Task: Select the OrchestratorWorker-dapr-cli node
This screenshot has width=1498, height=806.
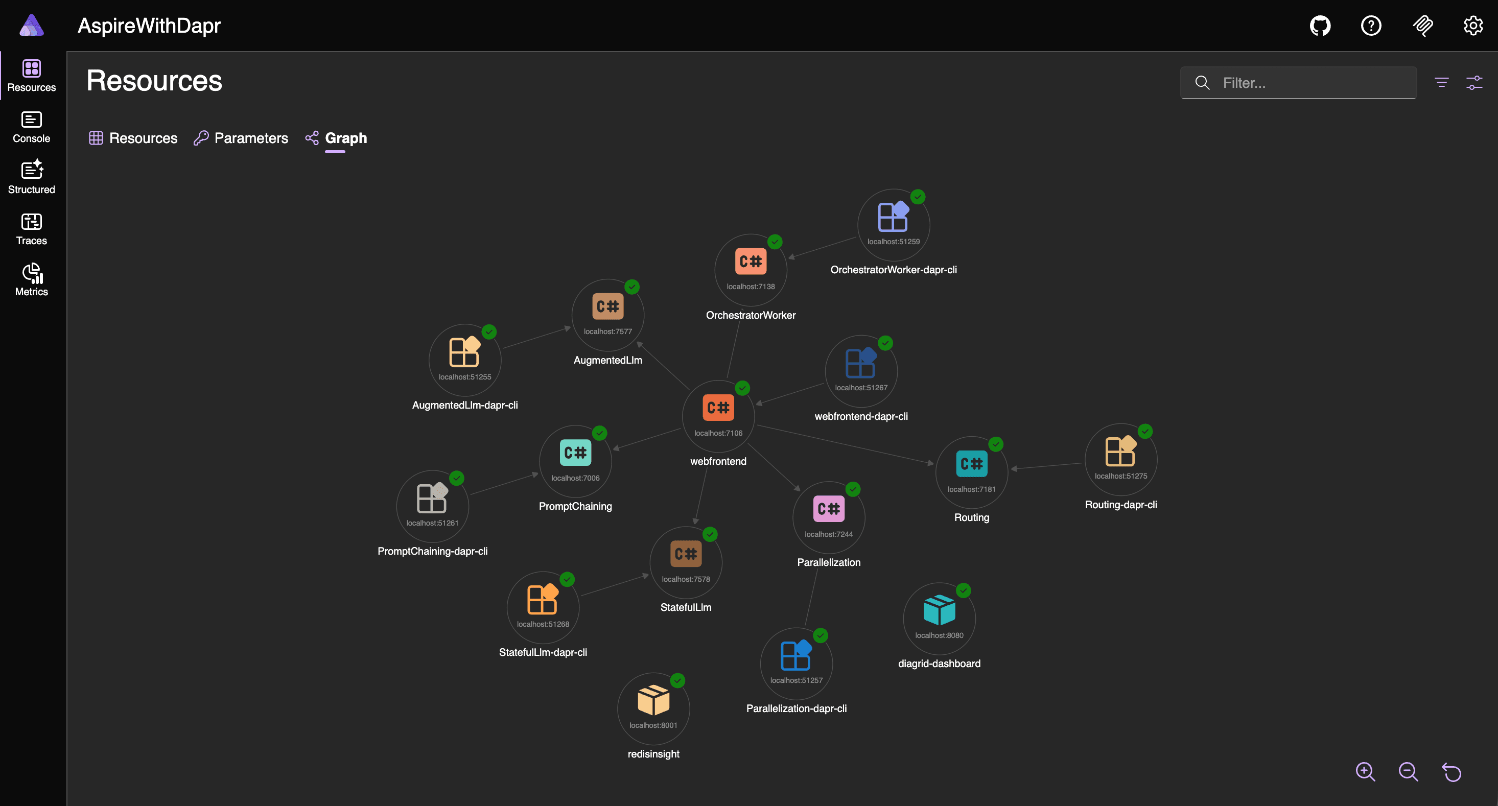Action: click(x=893, y=225)
